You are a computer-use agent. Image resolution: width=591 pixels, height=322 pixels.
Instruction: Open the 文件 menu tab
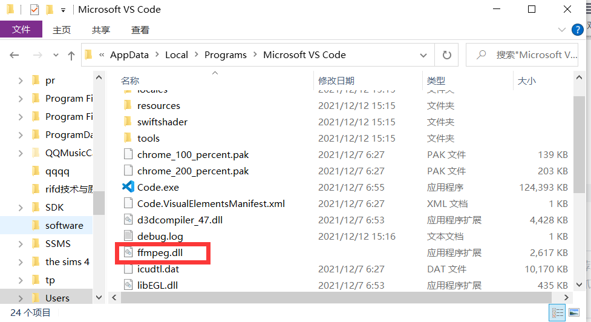(21, 30)
